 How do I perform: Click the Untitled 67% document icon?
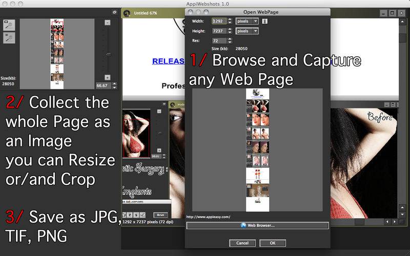(127, 12)
